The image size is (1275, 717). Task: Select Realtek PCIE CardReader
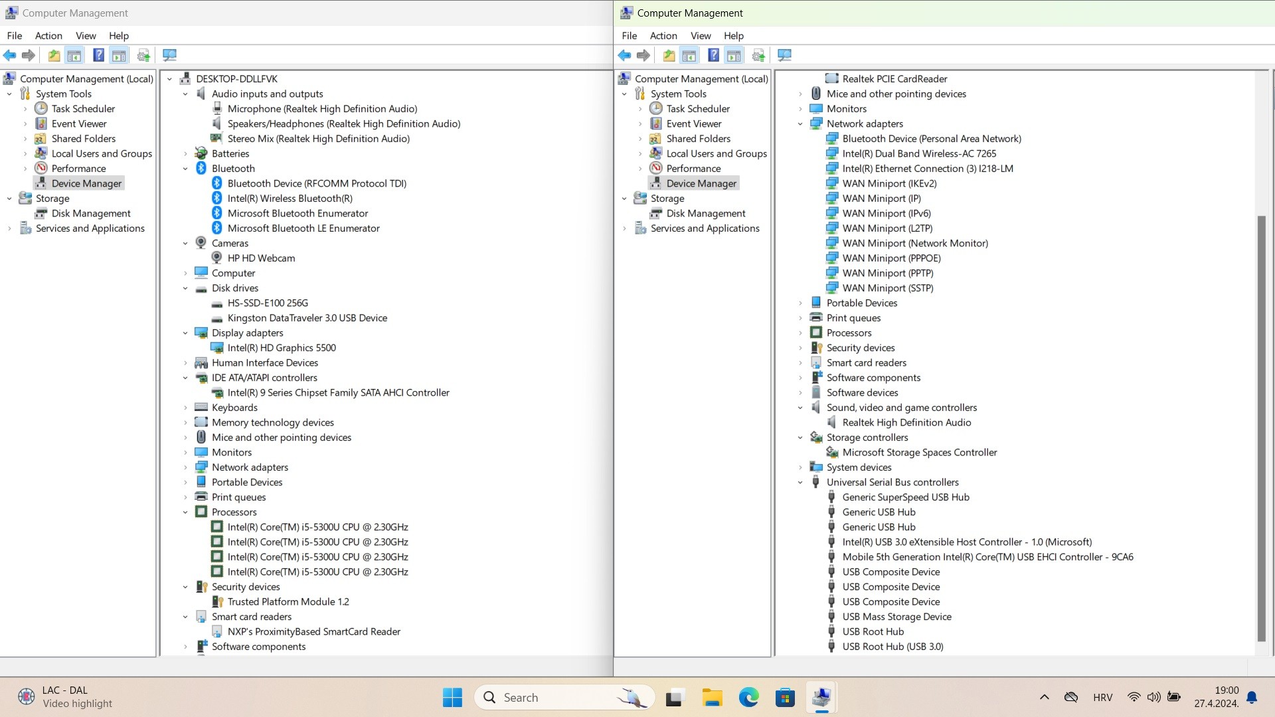coord(894,79)
